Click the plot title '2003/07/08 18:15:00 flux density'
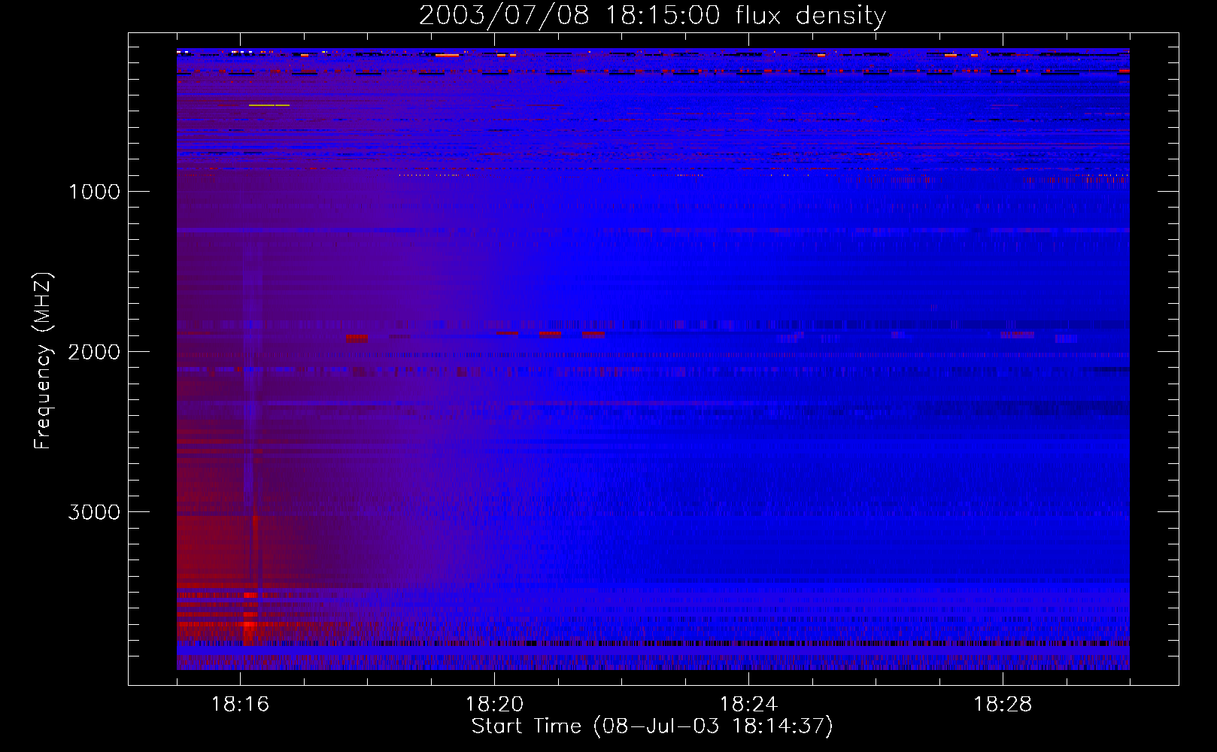 (652, 16)
